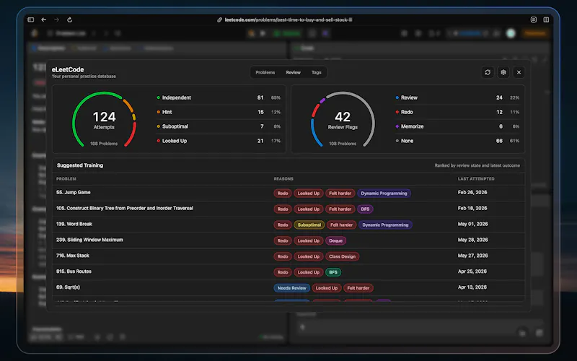Click the PROBLEM column header
Viewport: 577px width, 361px height.
[x=66, y=179]
